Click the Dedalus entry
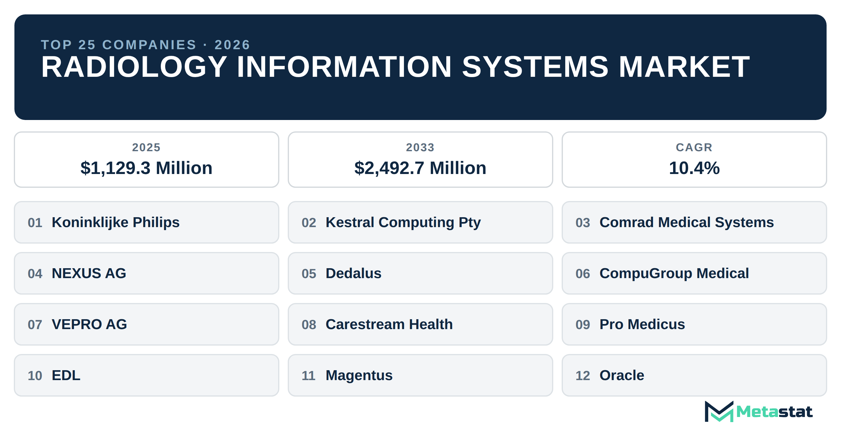Screen dimensions: 841x438 (420, 273)
